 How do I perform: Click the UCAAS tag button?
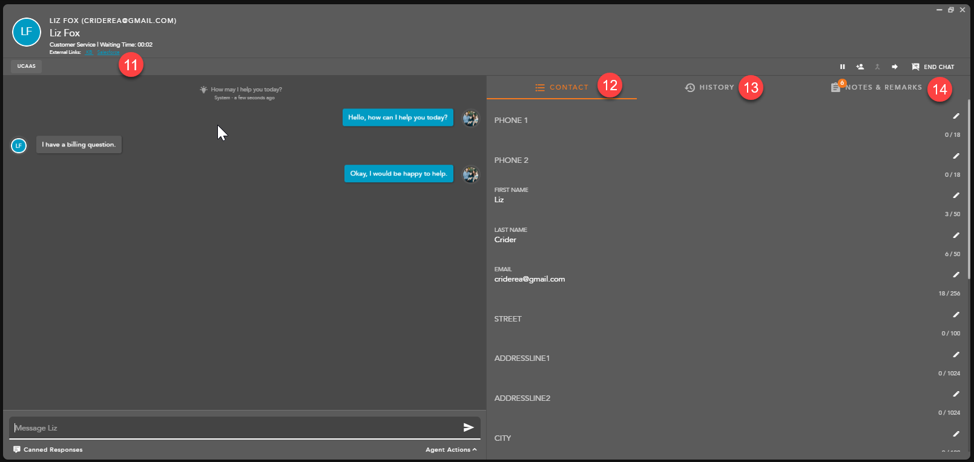tap(26, 66)
